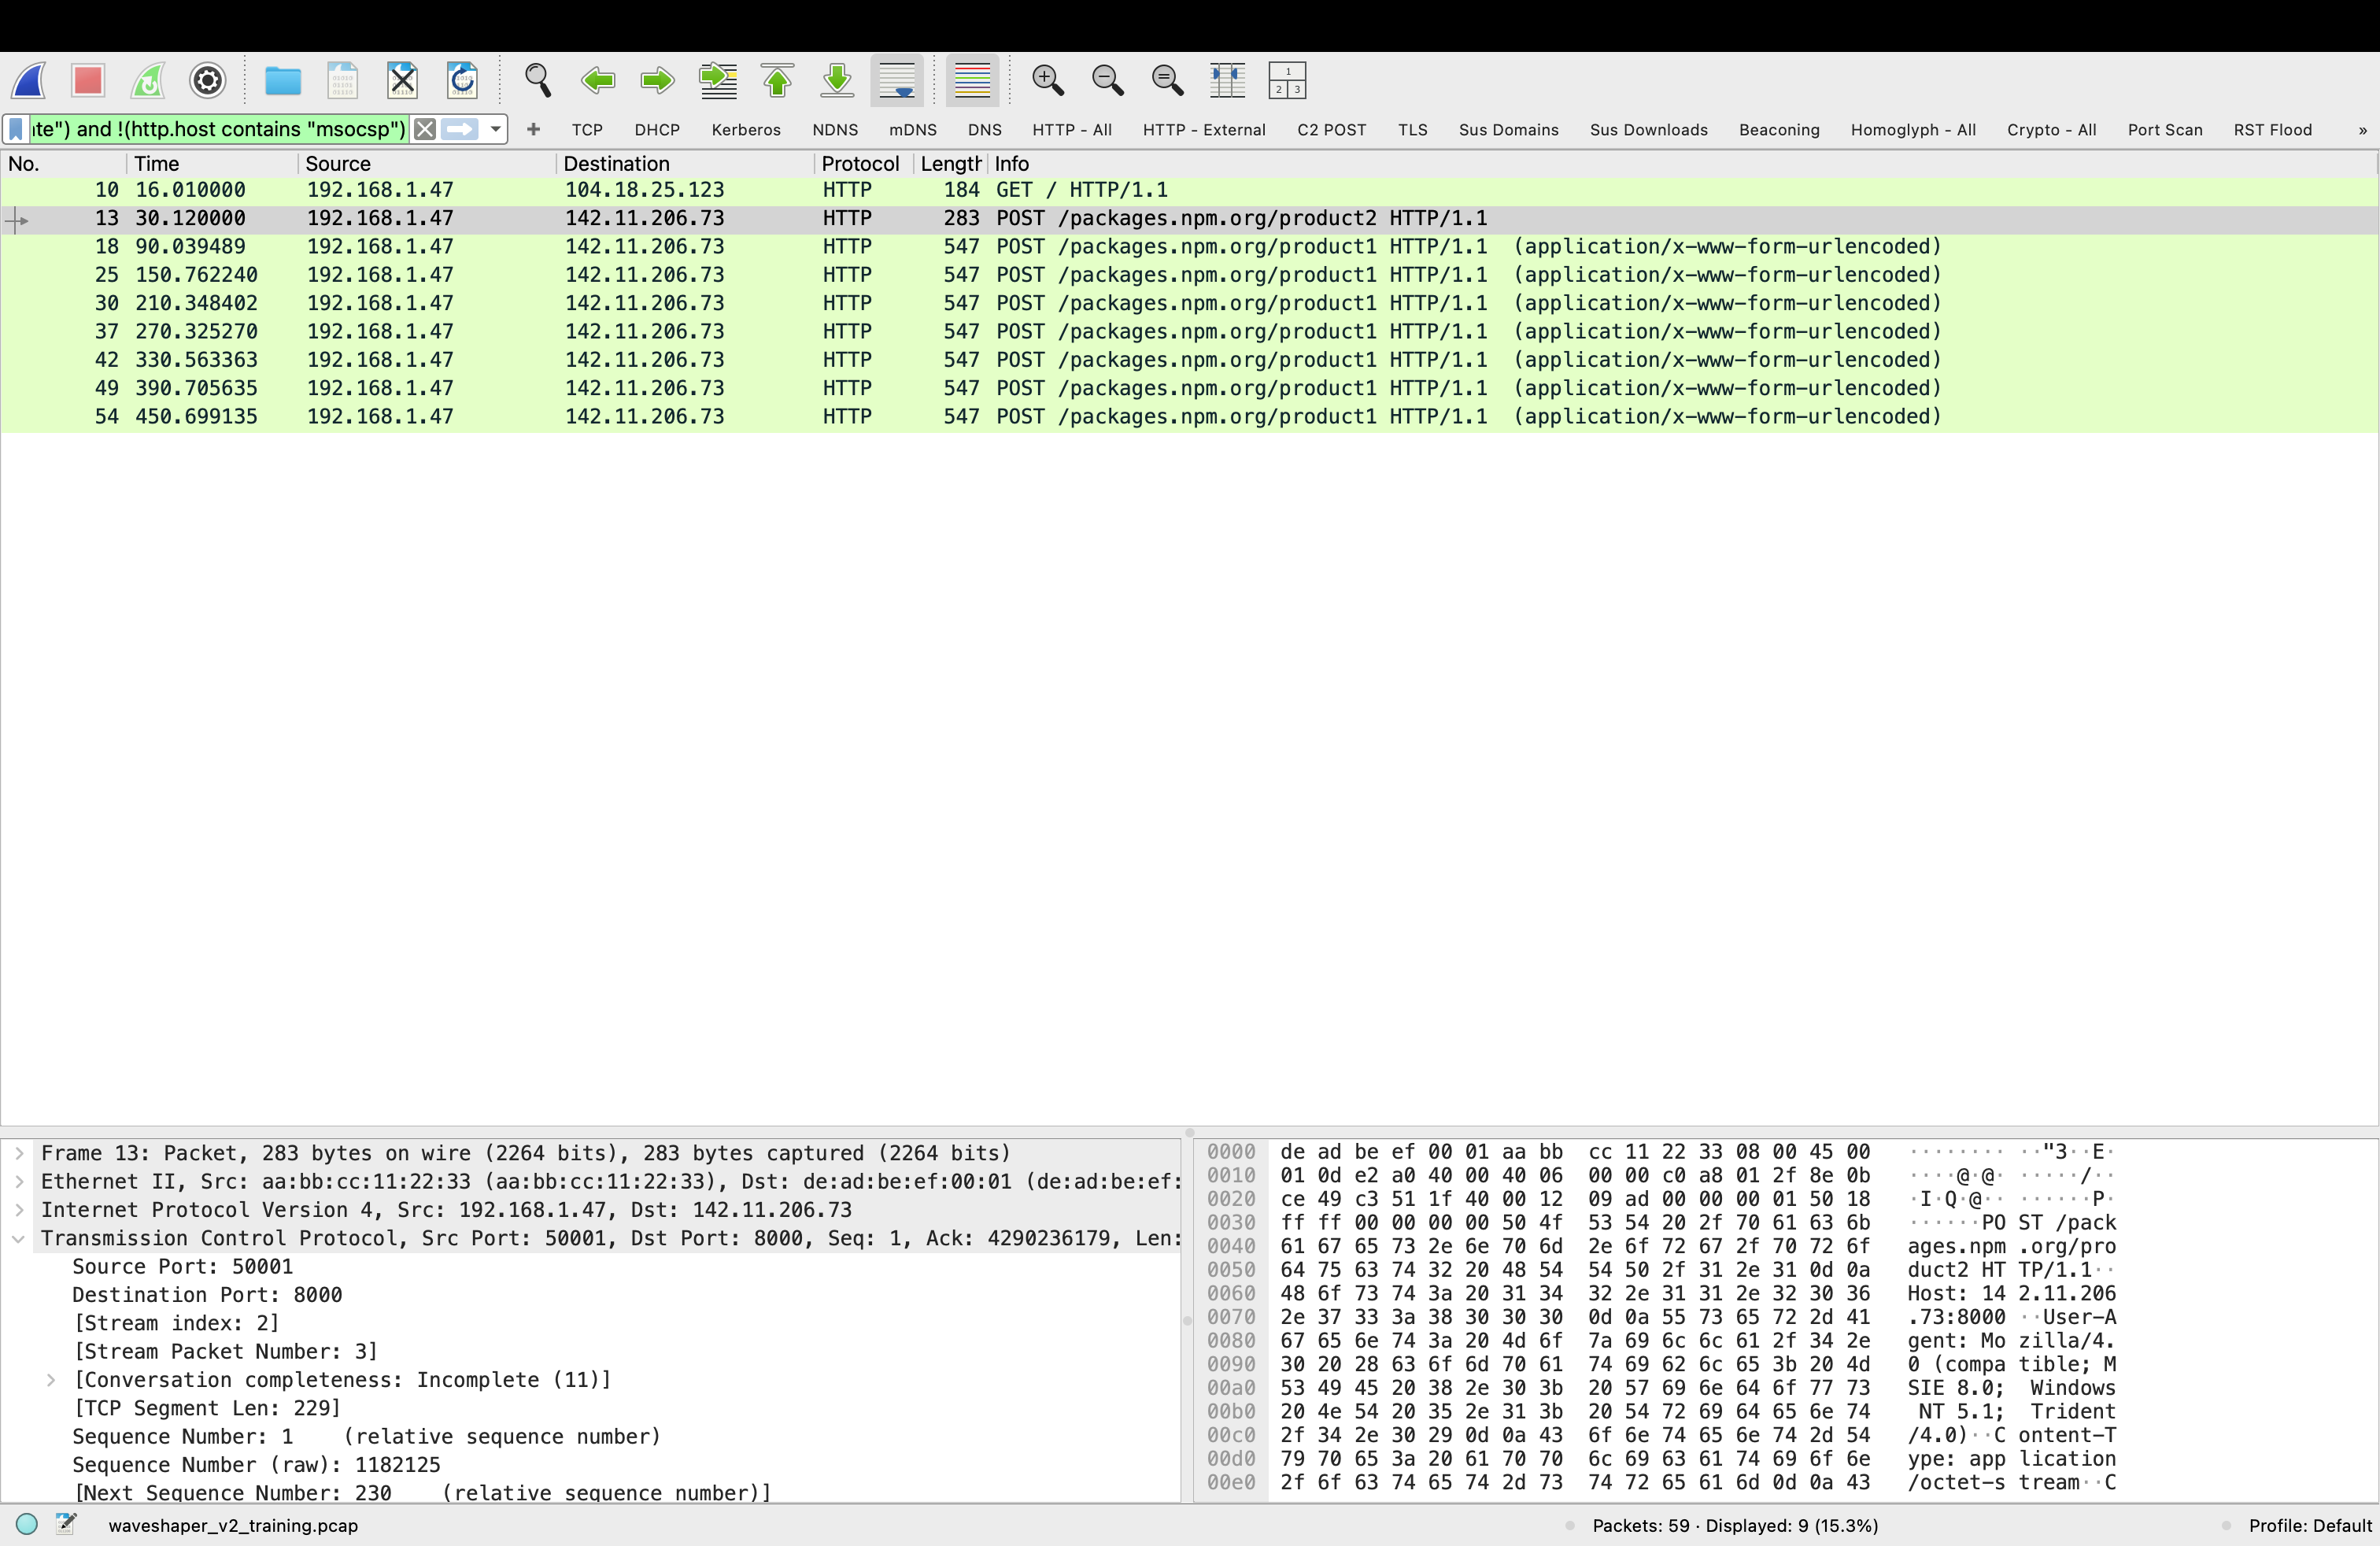This screenshot has height=1546, width=2380.
Task: Open the filter history dropdown
Action: tap(494, 129)
